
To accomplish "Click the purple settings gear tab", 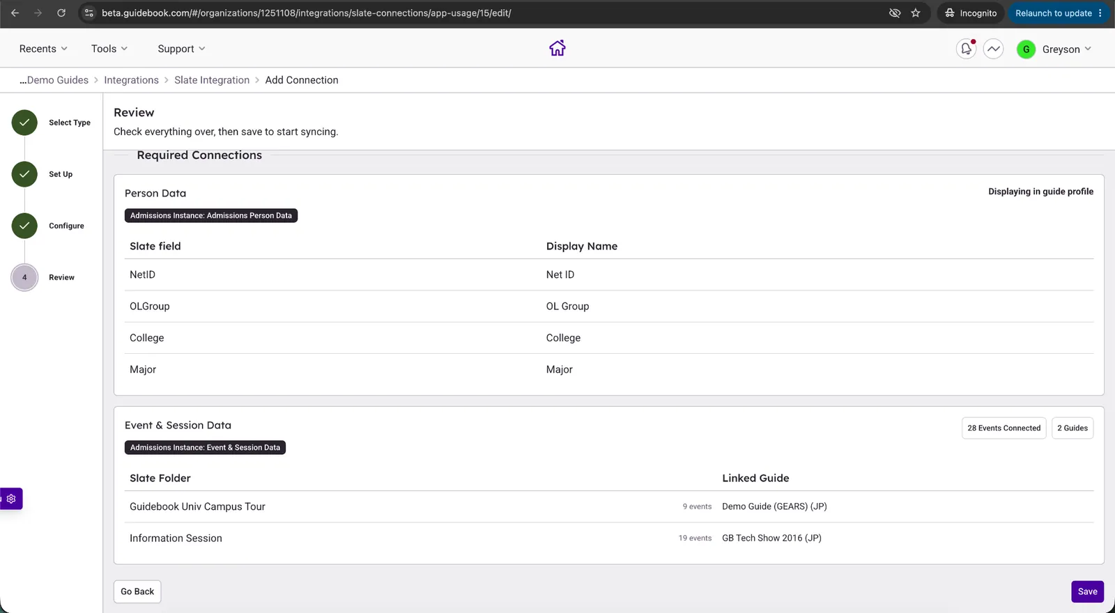I will 11,499.
